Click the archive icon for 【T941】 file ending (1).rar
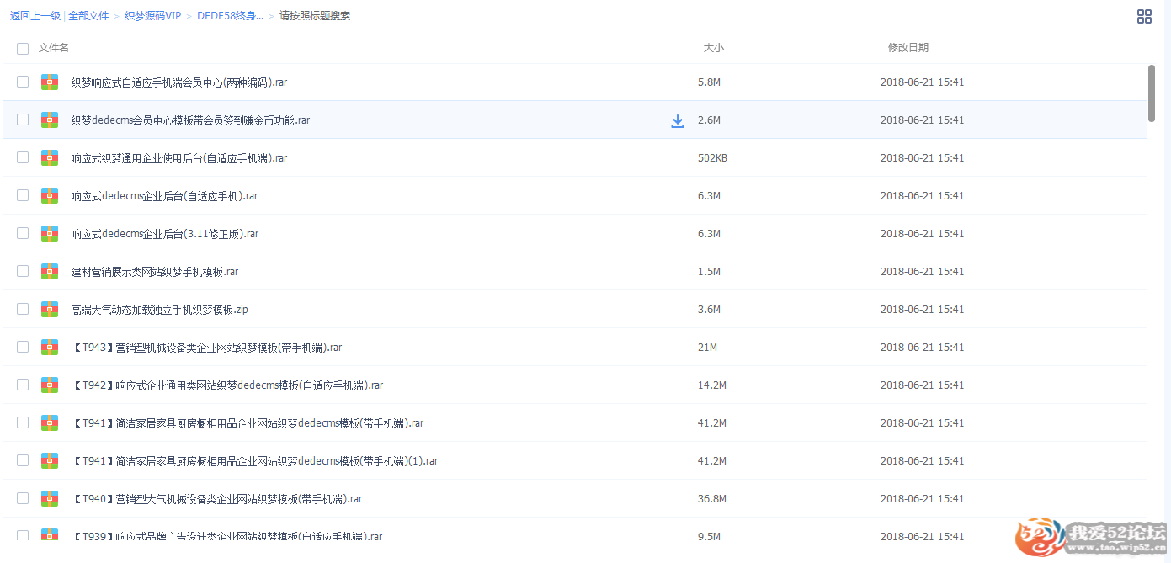 click(x=50, y=461)
